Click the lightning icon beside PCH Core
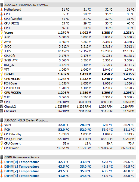 (x=2, y=83)
